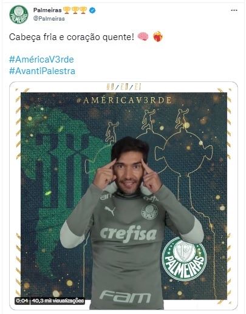Open the @Palmeiras handle link
Screen dimensions: 246x314
click(49, 19)
